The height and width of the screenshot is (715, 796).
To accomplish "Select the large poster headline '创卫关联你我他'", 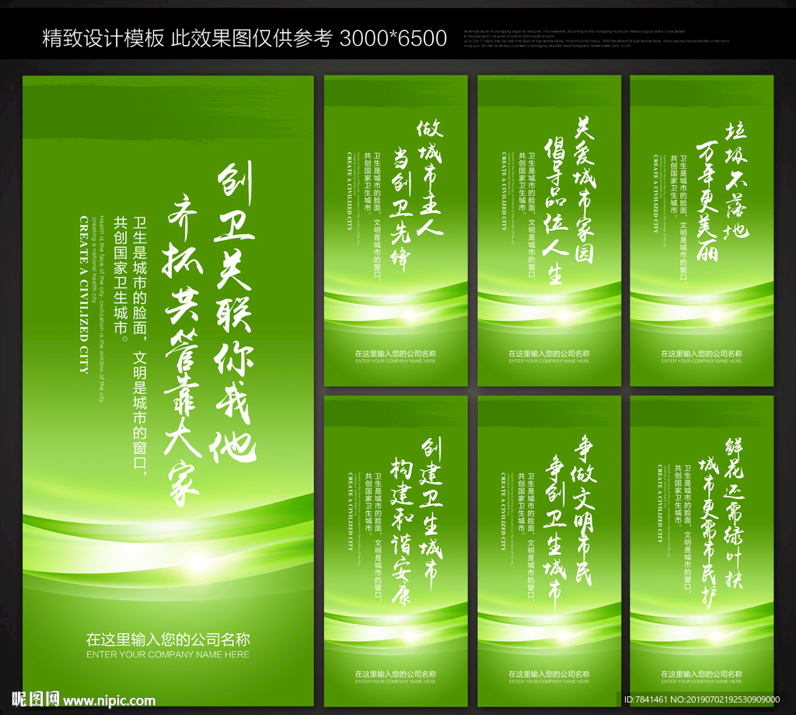I will [235, 312].
